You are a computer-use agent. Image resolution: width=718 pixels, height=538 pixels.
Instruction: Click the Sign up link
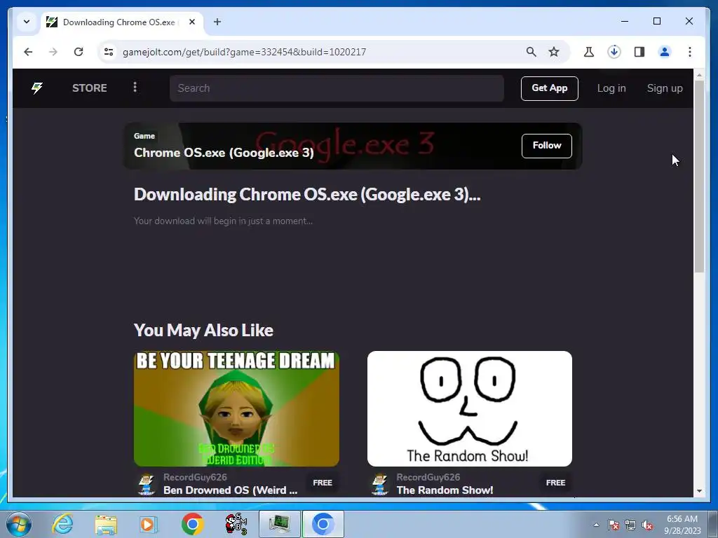pos(665,88)
